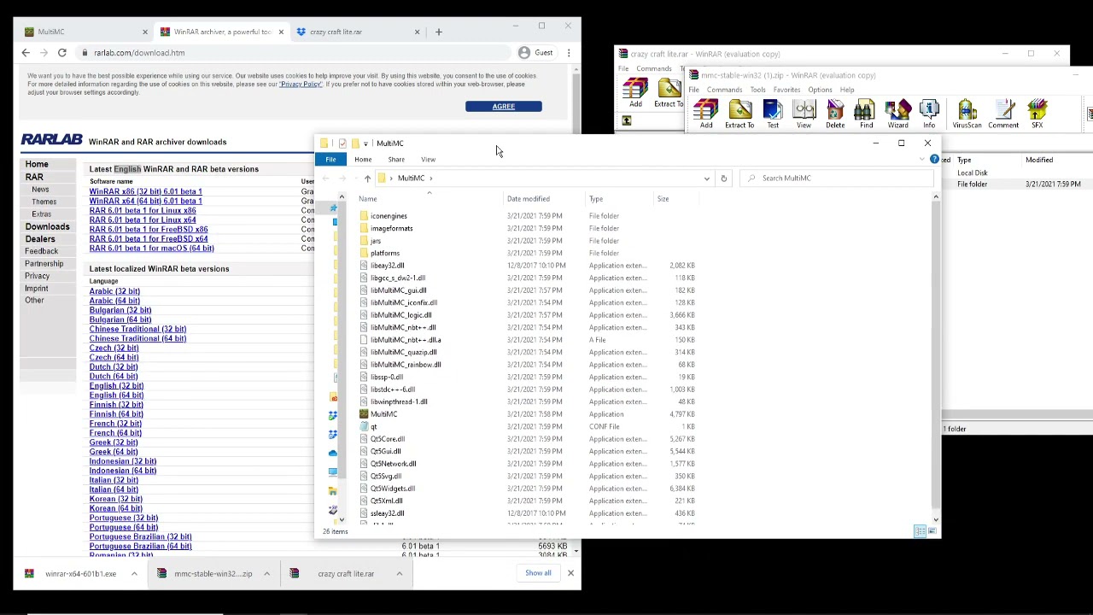The image size is (1093, 615).
Task: Open menu for winrar-x64-601b1.exe download
Action: (x=134, y=574)
